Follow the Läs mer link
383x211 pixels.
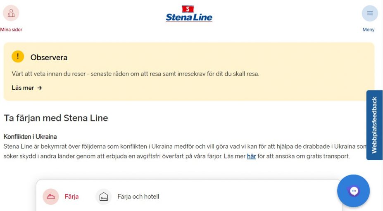click(23, 88)
